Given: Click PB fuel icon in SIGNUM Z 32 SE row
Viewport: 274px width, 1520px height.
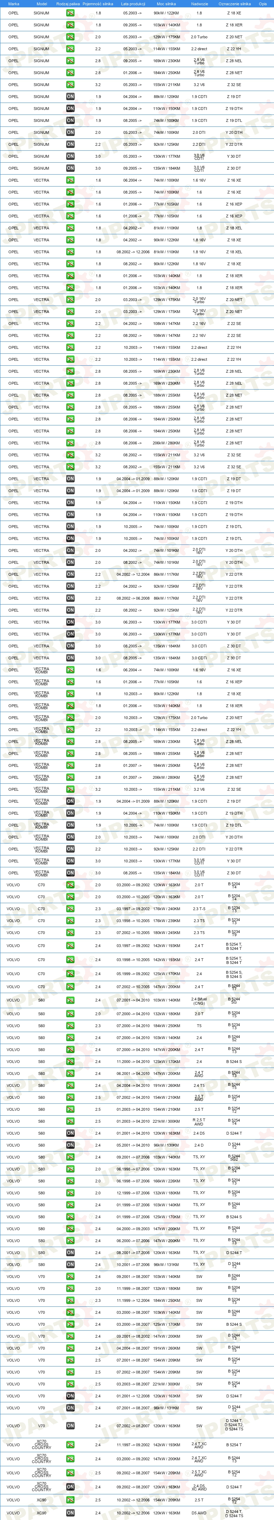Looking at the screenshot, I should click(70, 84).
